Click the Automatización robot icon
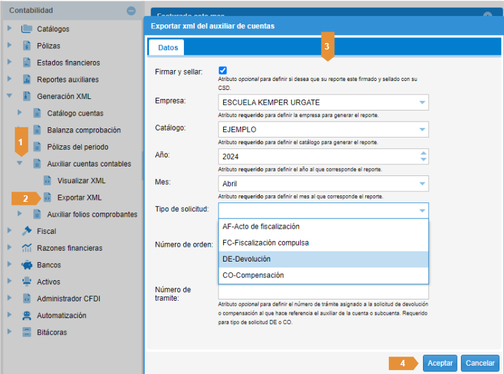The height and width of the screenshot is (374, 504). coord(26,316)
